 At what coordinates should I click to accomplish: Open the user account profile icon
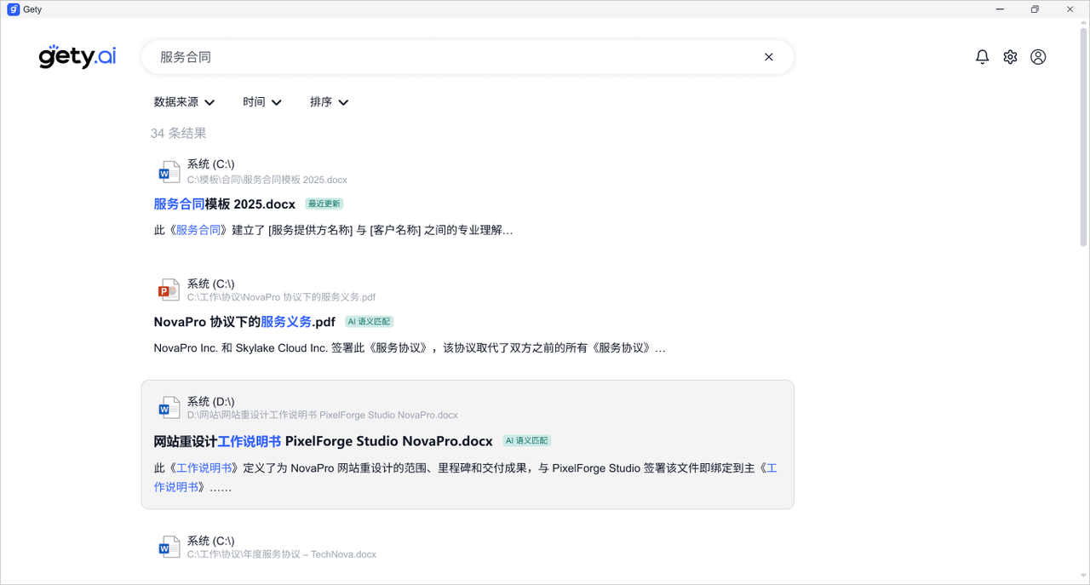click(1038, 57)
